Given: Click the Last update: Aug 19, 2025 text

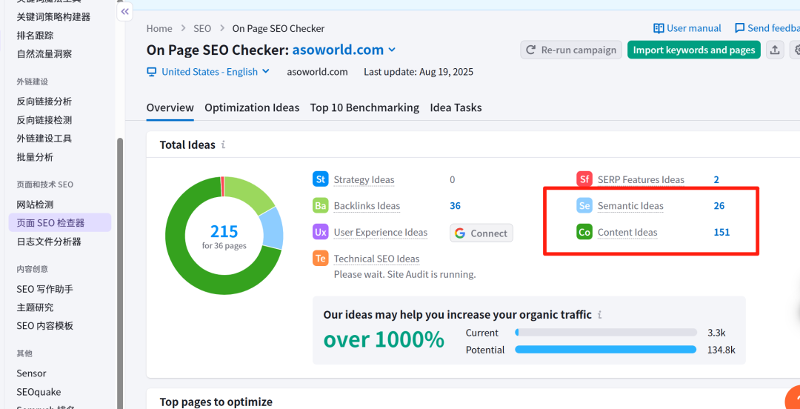Looking at the screenshot, I should tap(419, 72).
